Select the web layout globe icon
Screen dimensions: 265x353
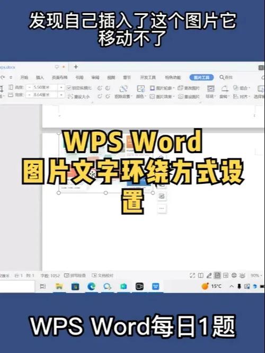(x=234, y=275)
